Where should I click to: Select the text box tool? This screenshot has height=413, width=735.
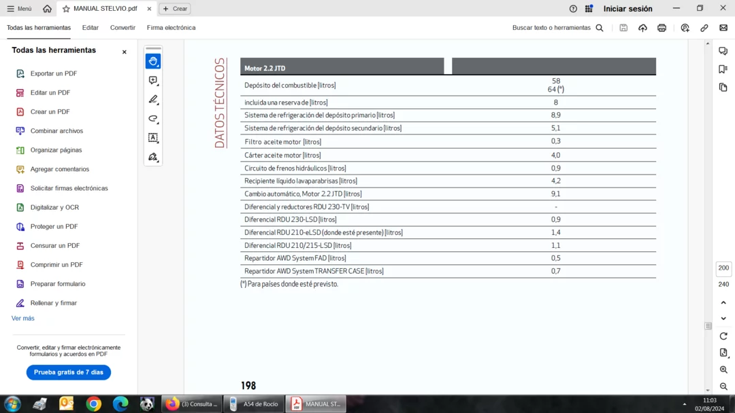coord(153,137)
